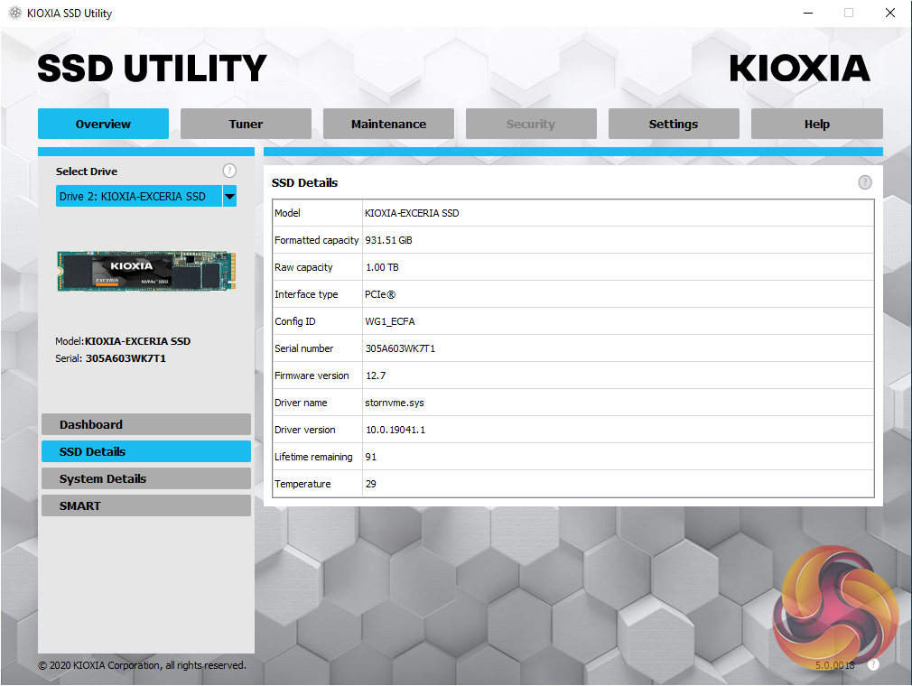
Task: Click the KIOXIA SSD Utility title bar icon
Action: click(x=15, y=13)
